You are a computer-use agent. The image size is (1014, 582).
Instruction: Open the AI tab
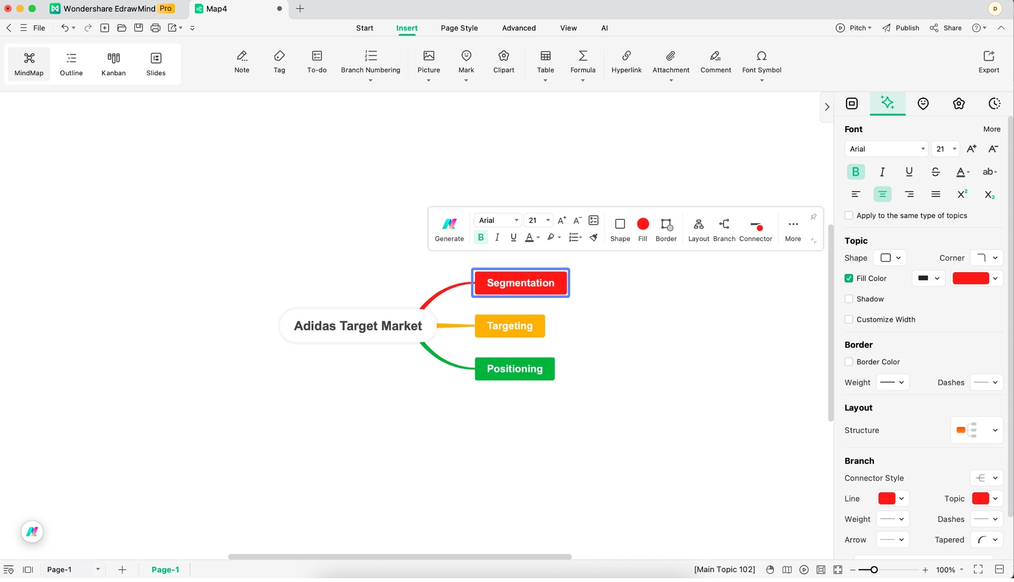[x=604, y=28]
